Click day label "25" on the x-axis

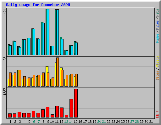[123, 122]
